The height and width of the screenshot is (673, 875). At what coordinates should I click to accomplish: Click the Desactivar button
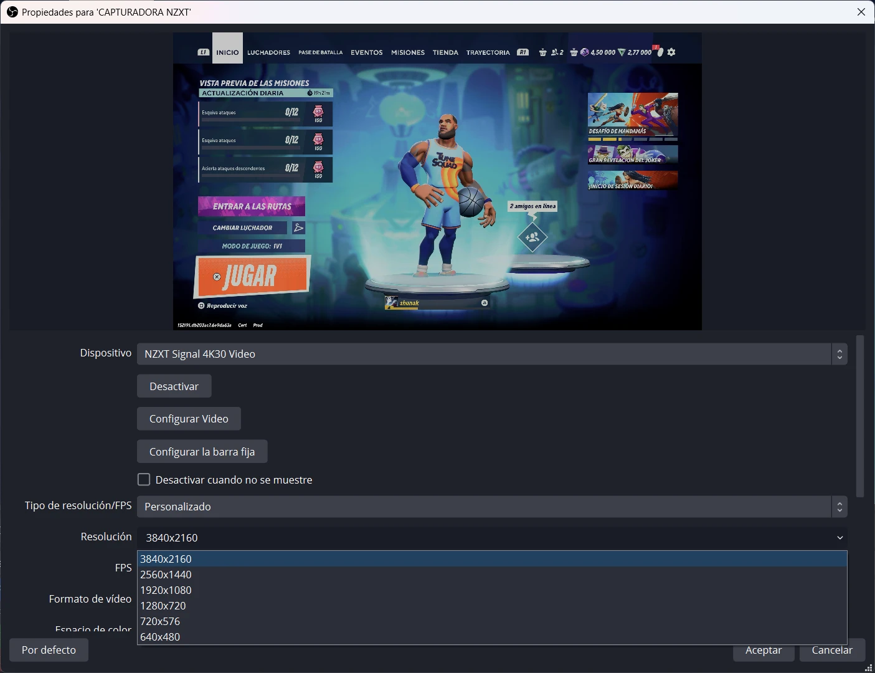tap(174, 386)
